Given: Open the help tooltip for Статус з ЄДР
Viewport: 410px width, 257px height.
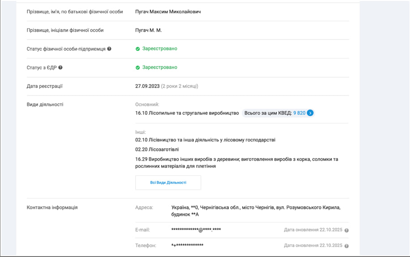Looking at the screenshot, I should pyautogui.click(x=60, y=67).
